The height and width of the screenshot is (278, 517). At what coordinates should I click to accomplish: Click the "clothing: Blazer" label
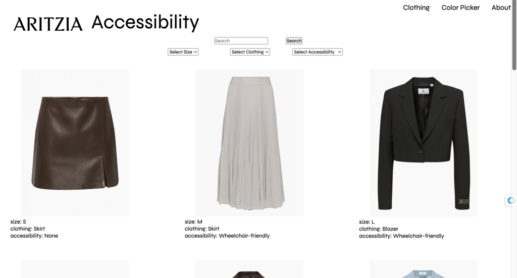[x=379, y=229]
